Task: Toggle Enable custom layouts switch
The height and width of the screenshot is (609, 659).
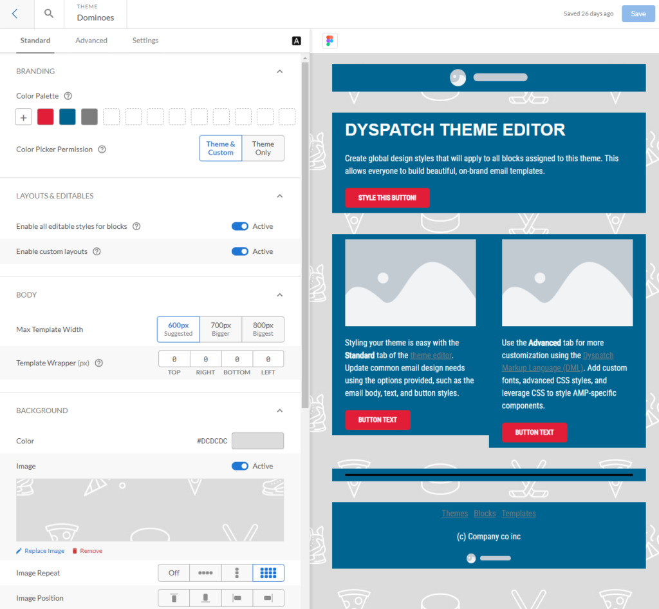Action: [240, 252]
